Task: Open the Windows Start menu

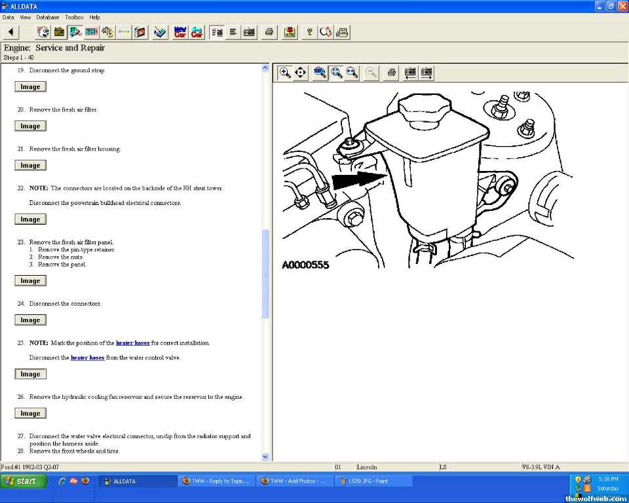Action: (x=24, y=481)
